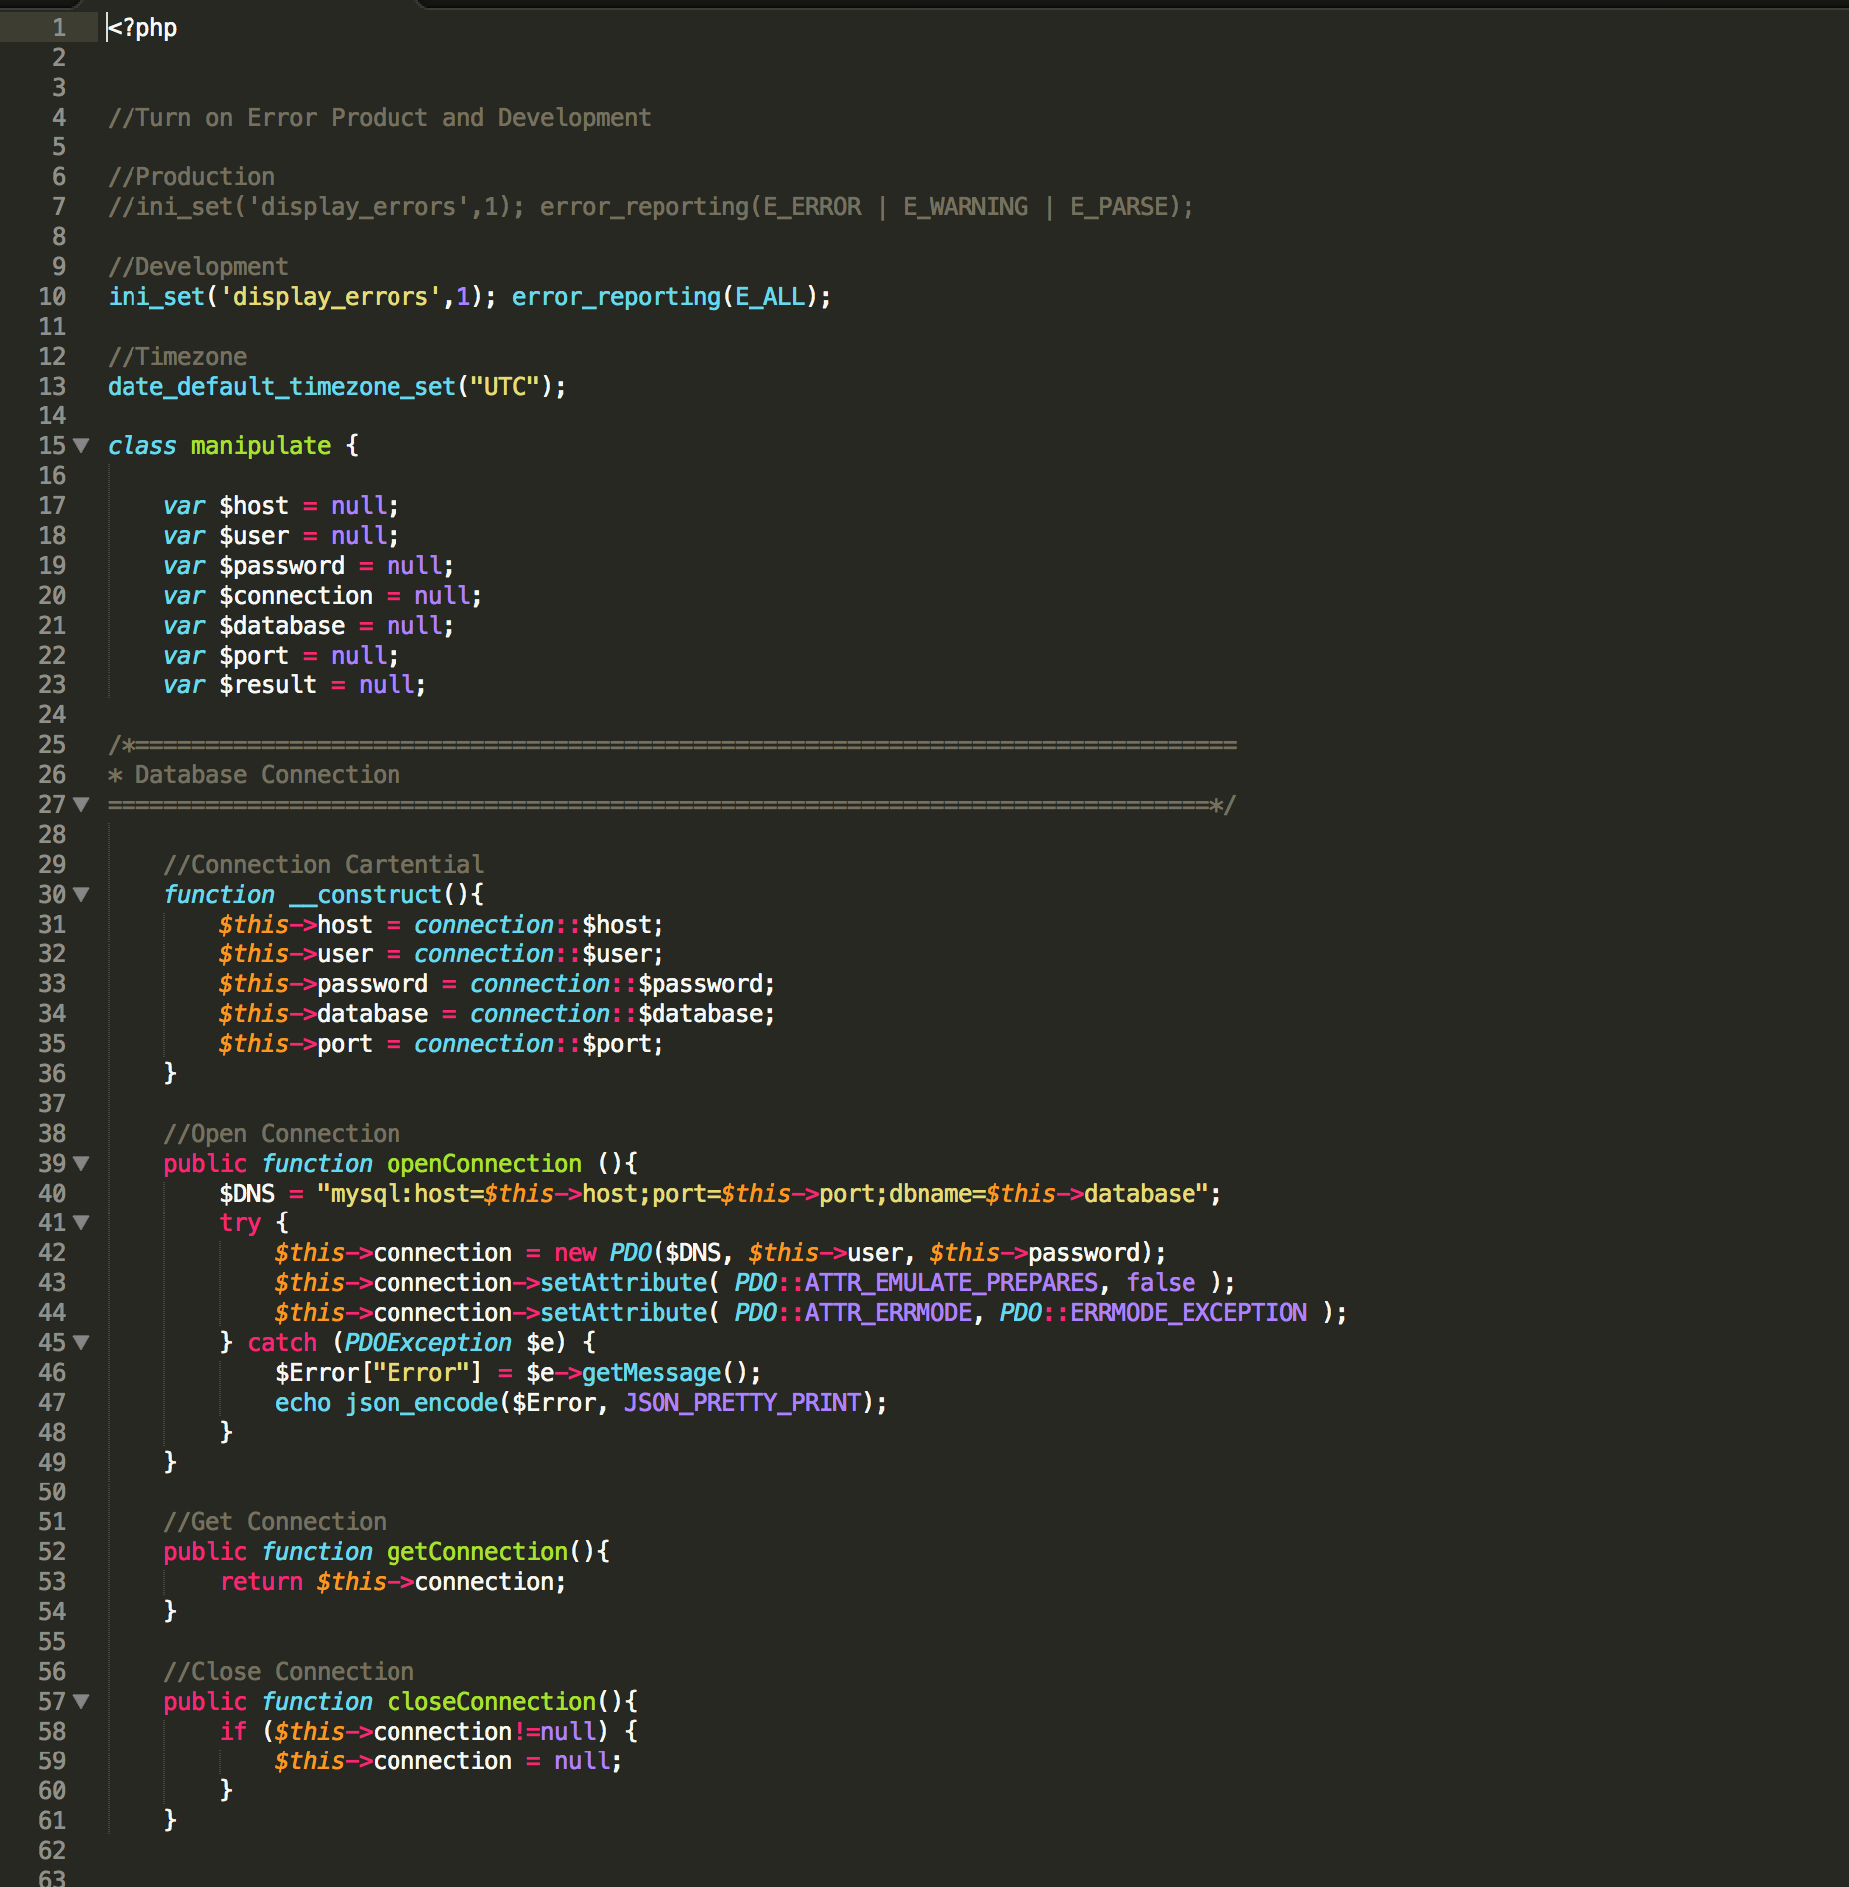The image size is (1849, 1887).
Task: Click line number 52 in the gutter
Action: coord(52,1552)
